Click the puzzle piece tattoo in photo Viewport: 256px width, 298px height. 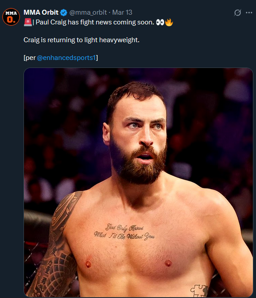tap(199, 291)
